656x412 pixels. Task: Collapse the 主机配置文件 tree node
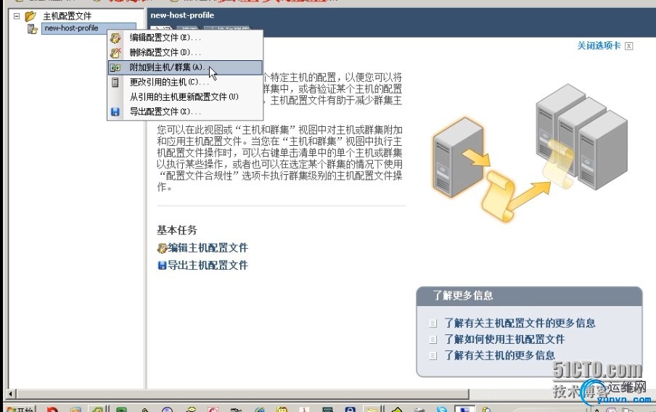click(17, 16)
